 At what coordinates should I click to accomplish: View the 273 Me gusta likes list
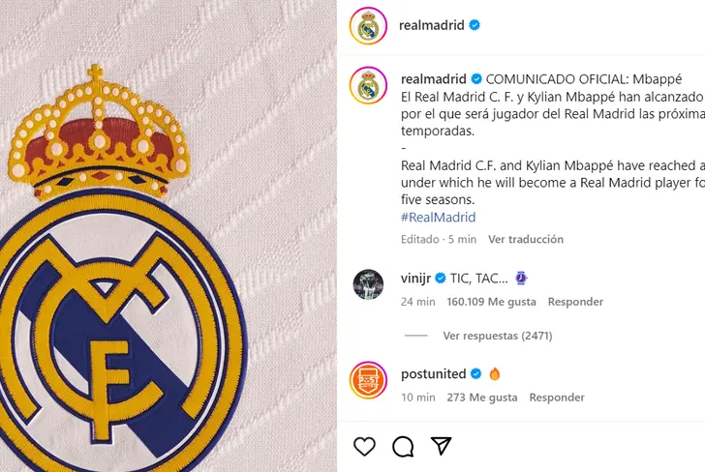(x=482, y=398)
